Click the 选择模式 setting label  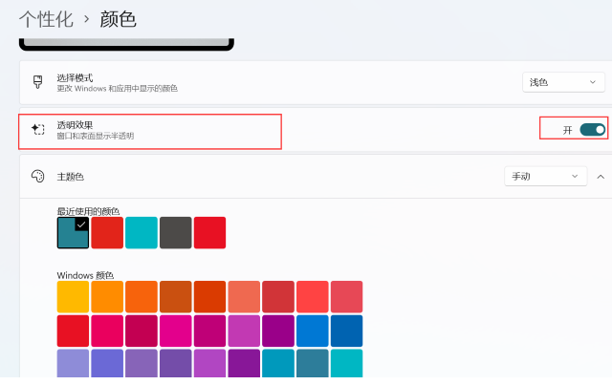(75, 77)
